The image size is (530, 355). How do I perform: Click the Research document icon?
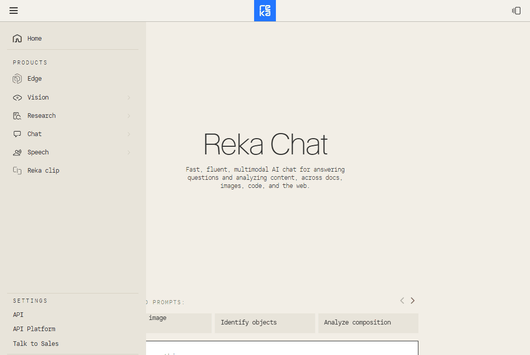click(17, 115)
